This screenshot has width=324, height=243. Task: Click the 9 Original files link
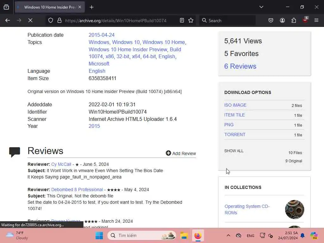click(294, 161)
